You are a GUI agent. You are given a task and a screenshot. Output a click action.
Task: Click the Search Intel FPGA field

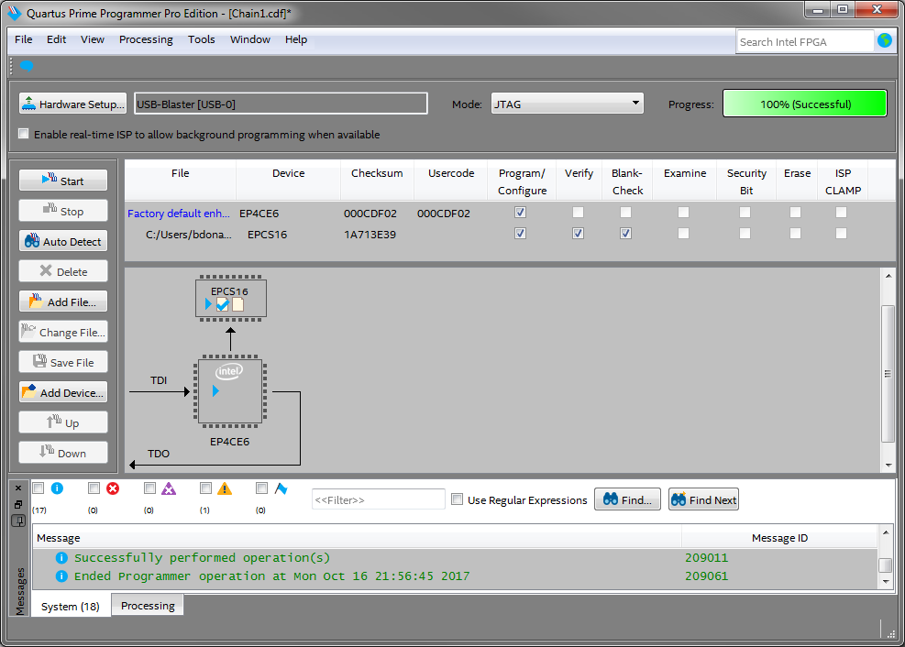805,41
